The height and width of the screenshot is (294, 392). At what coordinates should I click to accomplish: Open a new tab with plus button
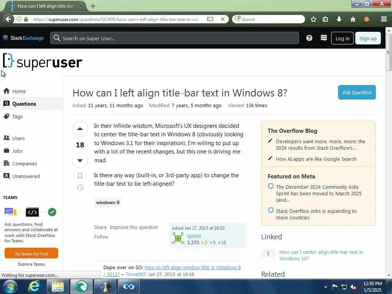point(93,6)
